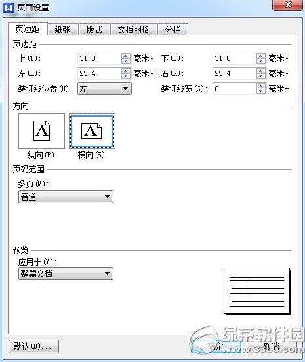The height and width of the screenshot is (362, 305).
Task: Click the 左(L) margin input field
Action: tap(99, 73)
